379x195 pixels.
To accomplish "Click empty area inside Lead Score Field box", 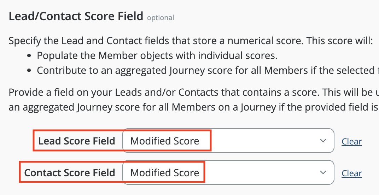I will 262,141.
